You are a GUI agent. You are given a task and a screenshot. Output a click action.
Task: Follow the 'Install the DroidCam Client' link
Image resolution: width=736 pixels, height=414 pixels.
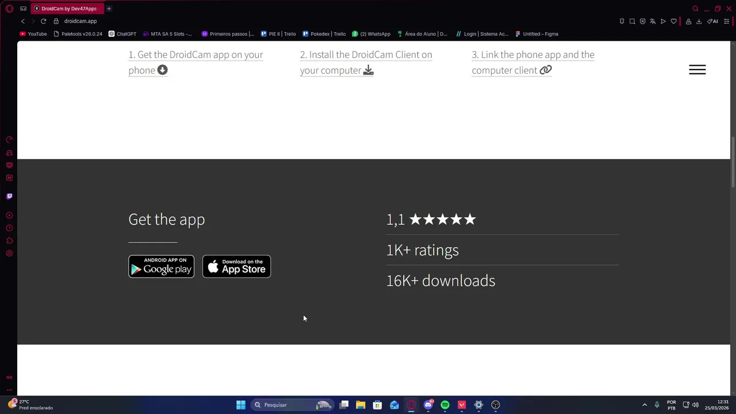coord(366,62)
